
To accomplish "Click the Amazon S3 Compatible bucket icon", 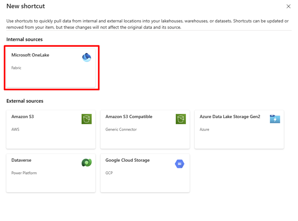I will (x=181, y=119).
